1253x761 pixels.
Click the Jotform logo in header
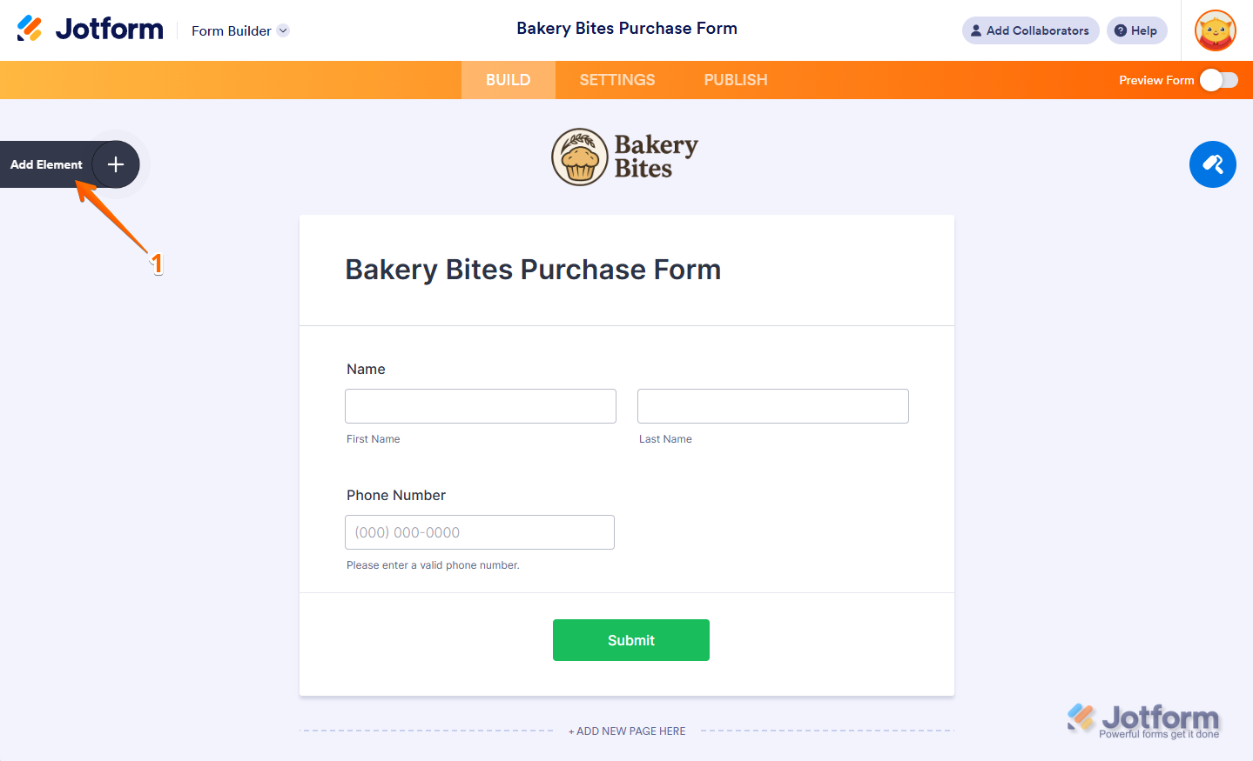[90, 29]
